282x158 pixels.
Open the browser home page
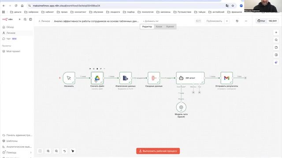pos(22,6)
